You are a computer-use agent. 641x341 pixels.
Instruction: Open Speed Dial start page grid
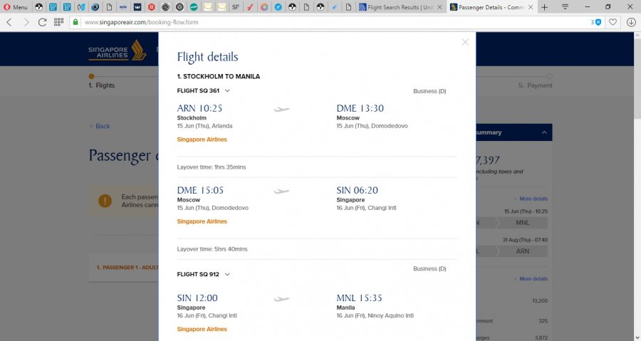(x=58, y=22)
